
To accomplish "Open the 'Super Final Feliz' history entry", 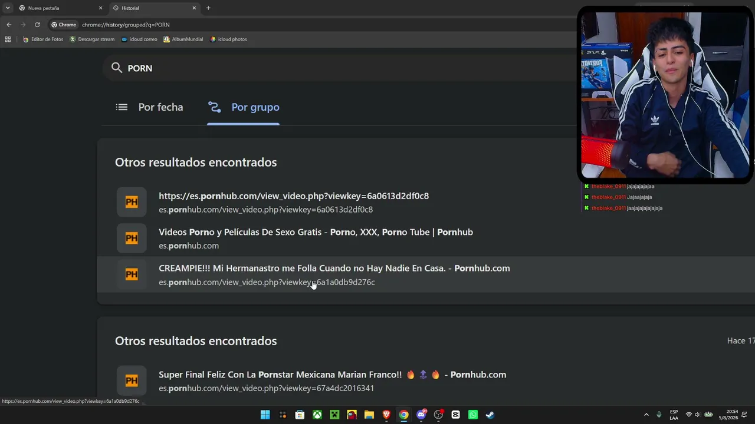I will click(x=332, y=375).
